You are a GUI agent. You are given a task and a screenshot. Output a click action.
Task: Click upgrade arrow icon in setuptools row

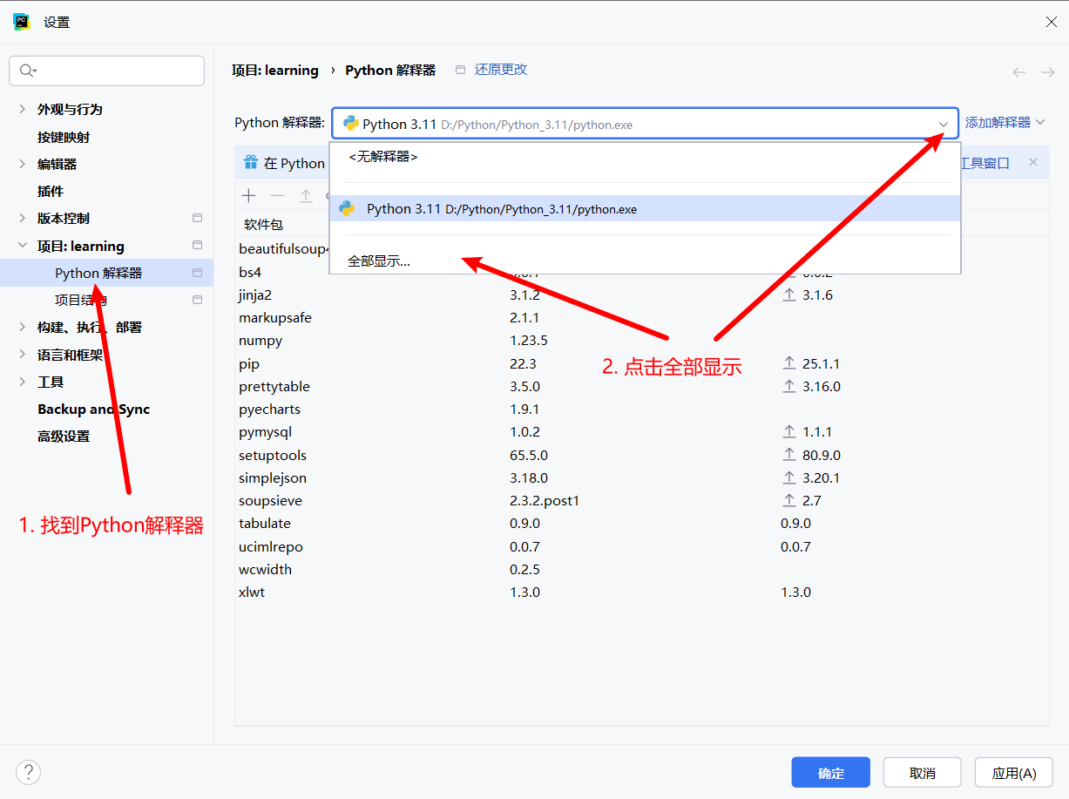789,455
